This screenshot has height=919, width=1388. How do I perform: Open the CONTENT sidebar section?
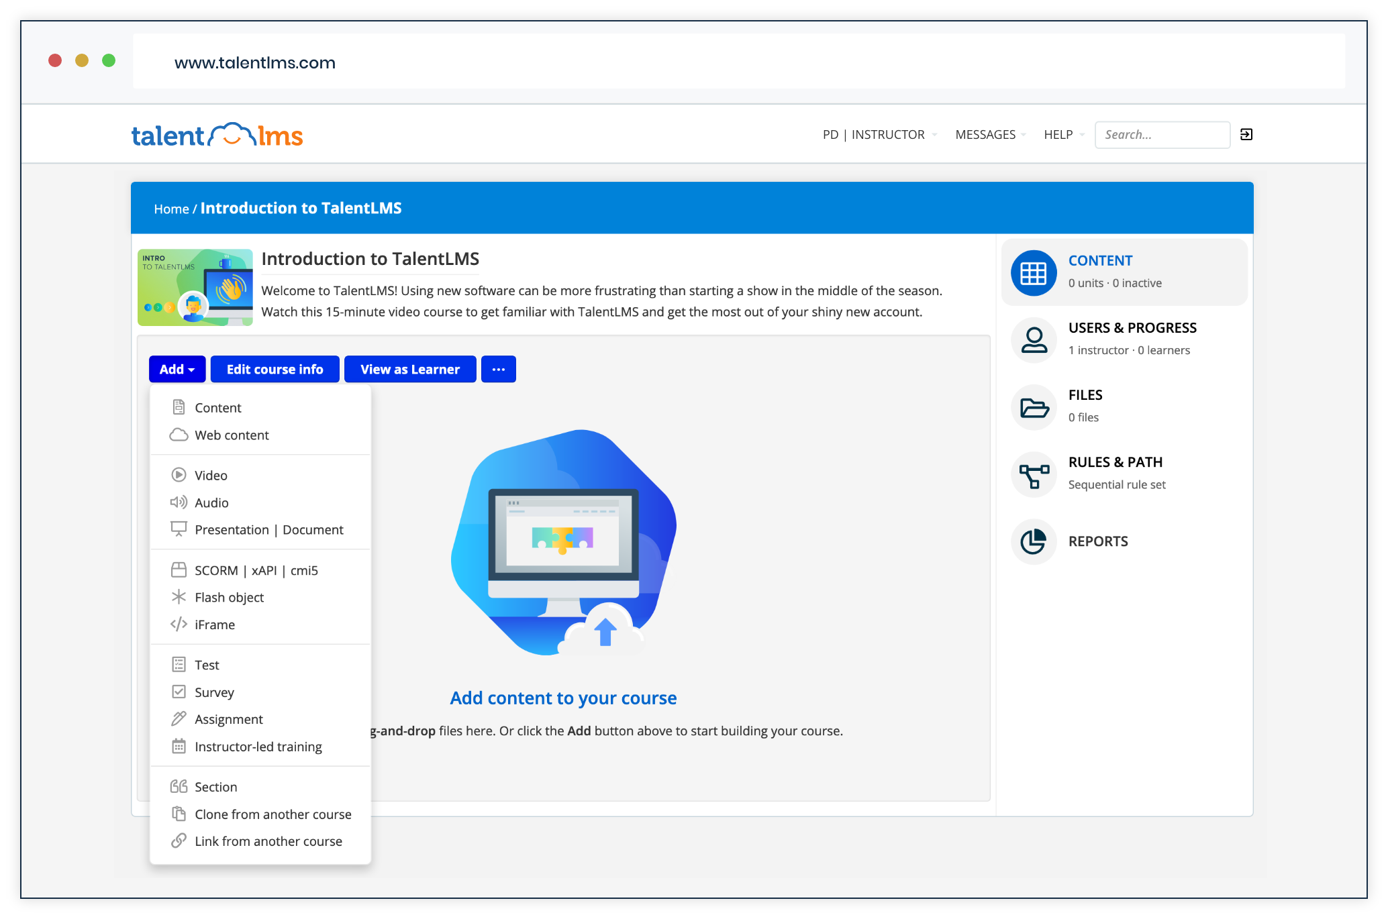click(x=1124, y=272)
